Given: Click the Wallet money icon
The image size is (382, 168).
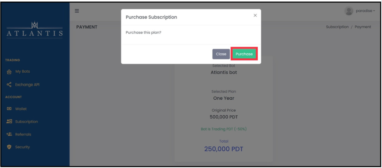Looking at the screenshot, I should point(8,109).
